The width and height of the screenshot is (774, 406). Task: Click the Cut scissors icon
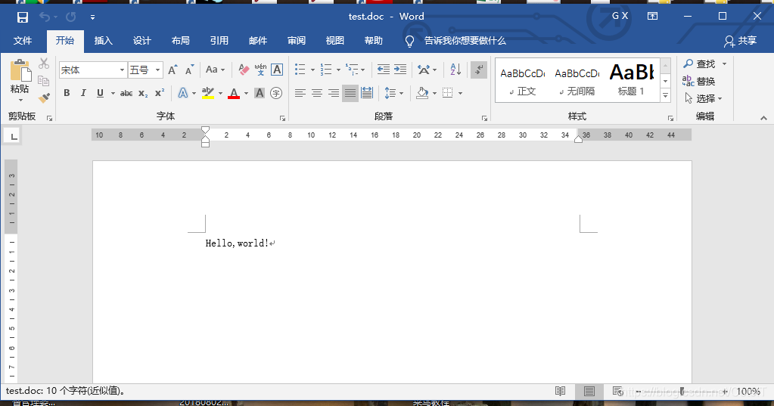tap(44, 64)
